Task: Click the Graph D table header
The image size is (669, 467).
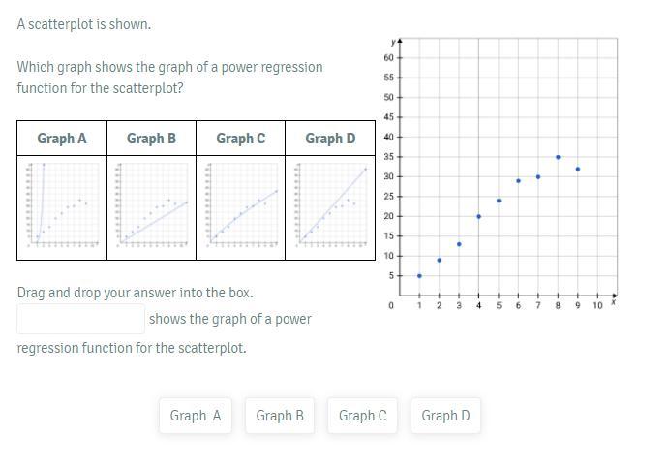Action: tap(330, 139)
